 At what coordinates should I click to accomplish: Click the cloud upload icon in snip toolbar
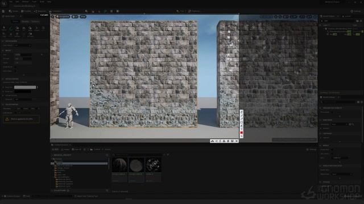coord(212,141)
